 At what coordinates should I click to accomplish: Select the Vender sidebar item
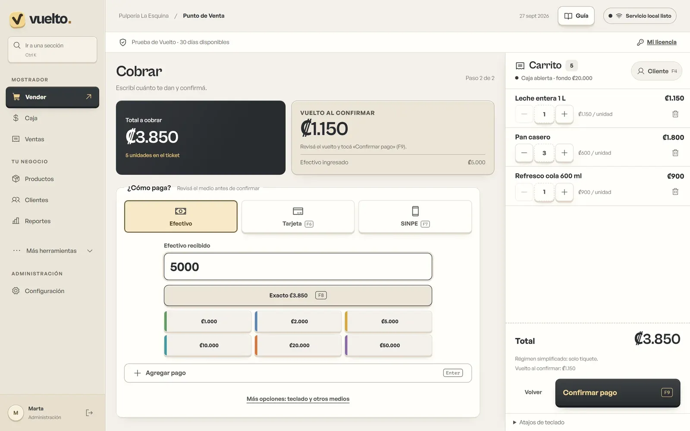pyautogui.click(x=52, y=97)
